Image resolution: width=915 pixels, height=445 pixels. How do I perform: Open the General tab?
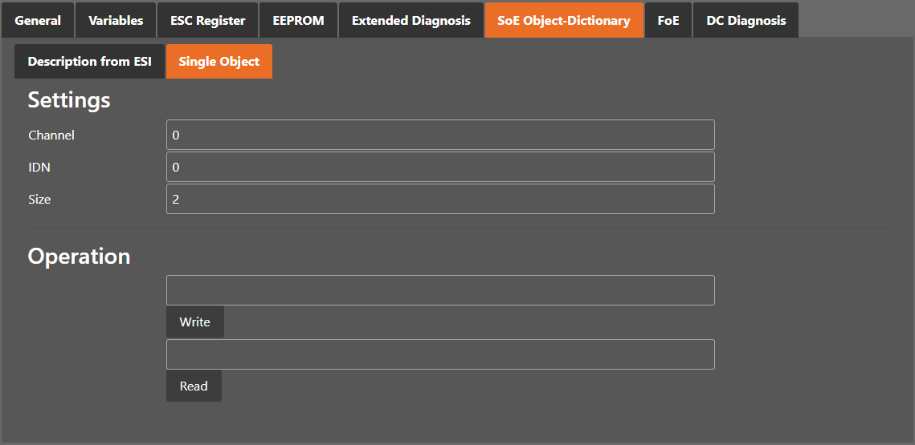(x=38, y=20)
